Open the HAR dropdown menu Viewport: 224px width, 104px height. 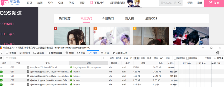pos(220,58)
